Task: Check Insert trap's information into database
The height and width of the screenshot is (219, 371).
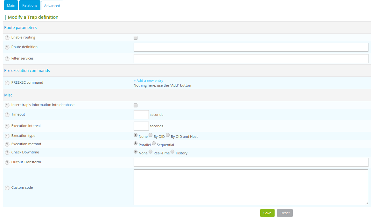Action: [x=136, y=105]
